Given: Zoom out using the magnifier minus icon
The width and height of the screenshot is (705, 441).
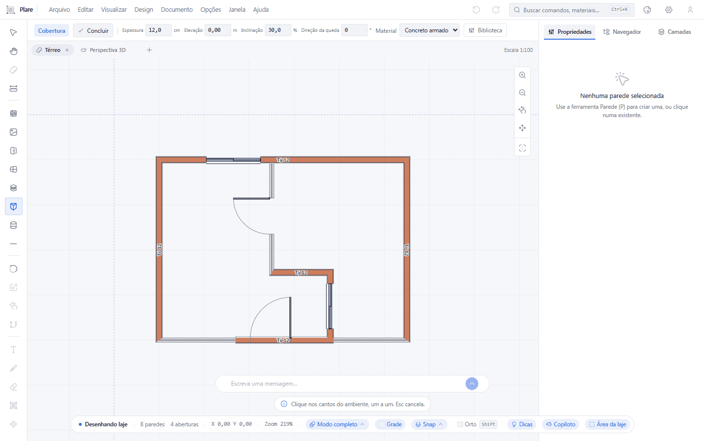Looking at the screenshot, I should (522, 93).
